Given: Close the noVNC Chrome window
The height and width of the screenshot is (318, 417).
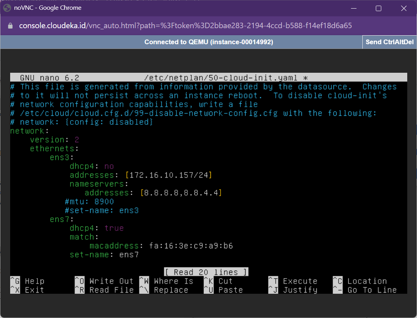Looking at the screenshot, I should [x=404, y=8].
